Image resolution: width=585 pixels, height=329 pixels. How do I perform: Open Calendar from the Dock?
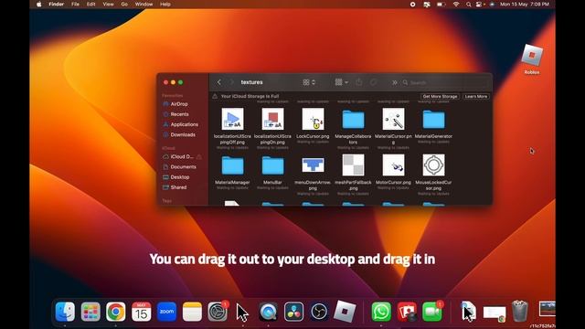coord(142,312)
